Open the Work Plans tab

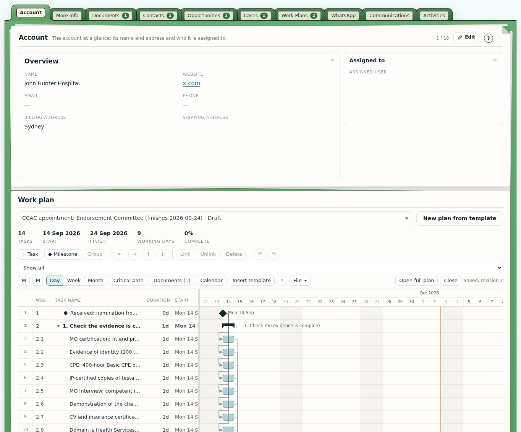click(299, 16)
